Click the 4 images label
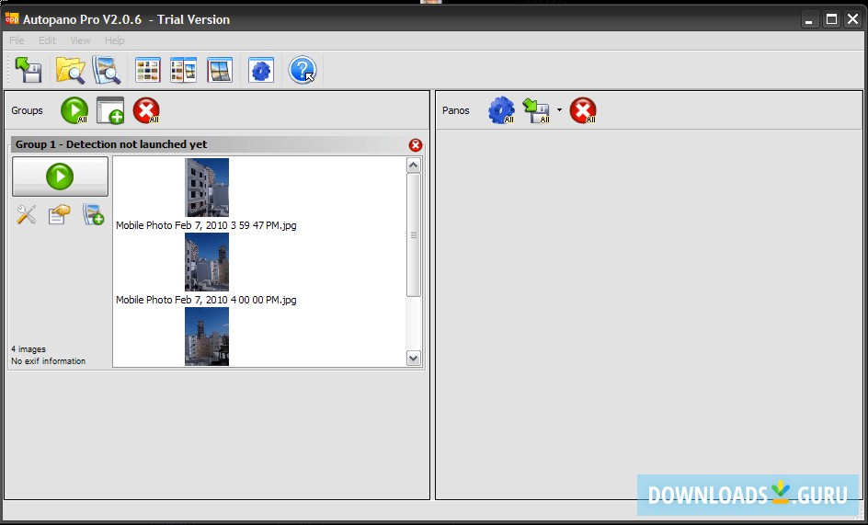This screenshot has width=868, height=525. [29, 348]
